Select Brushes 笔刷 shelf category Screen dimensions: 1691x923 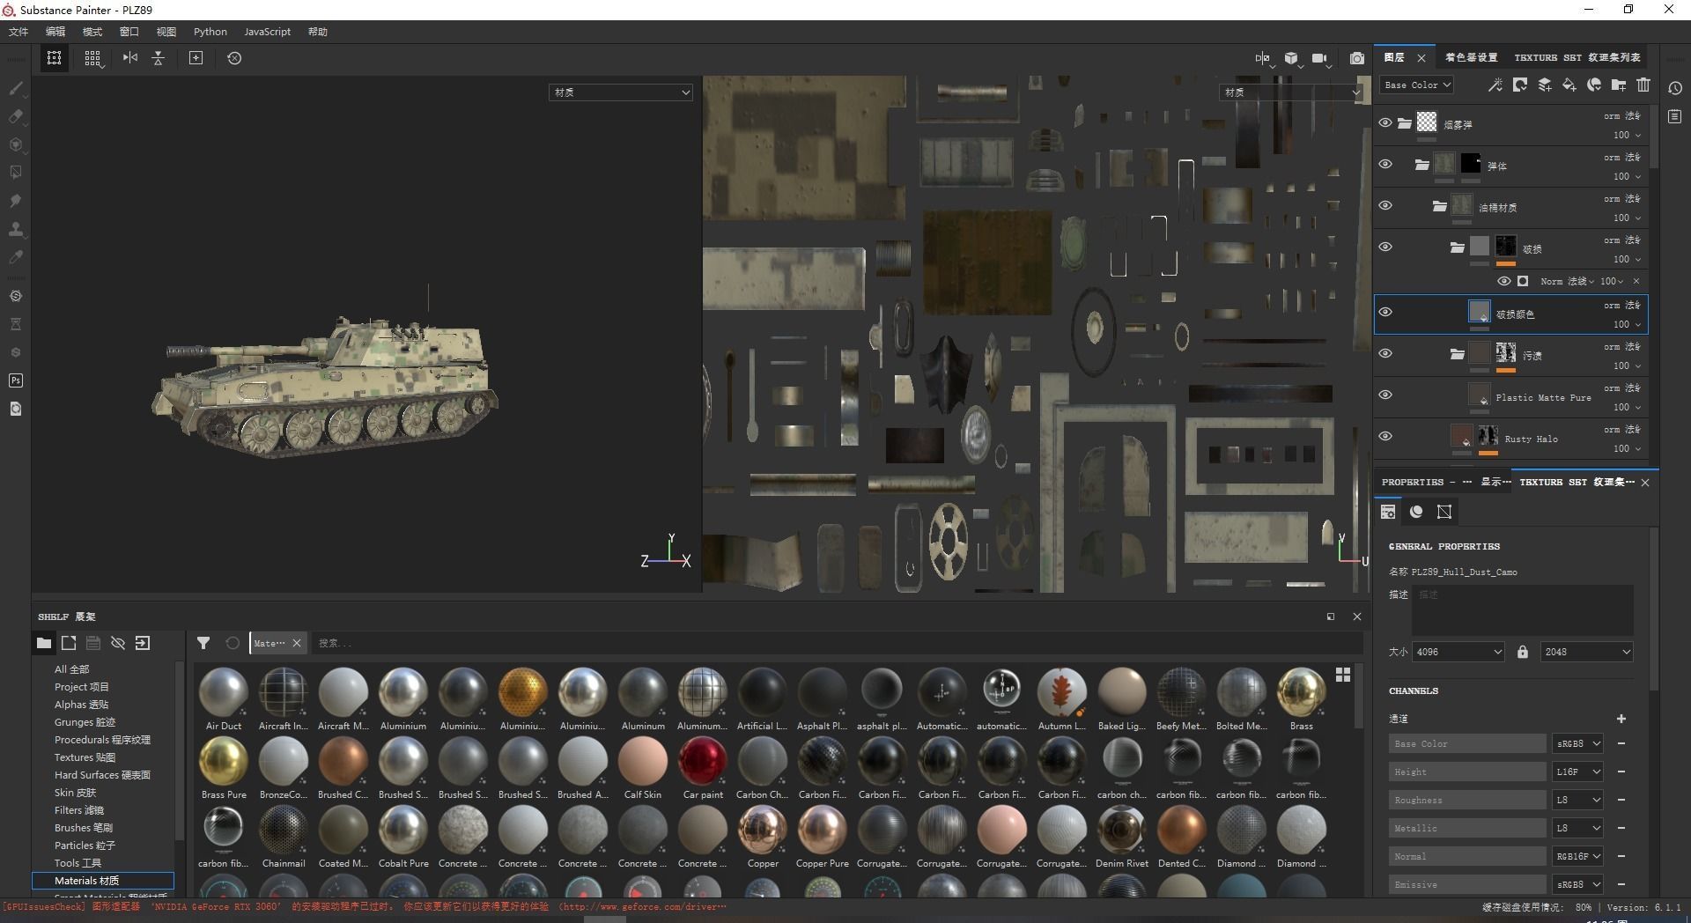click(84, 828)
